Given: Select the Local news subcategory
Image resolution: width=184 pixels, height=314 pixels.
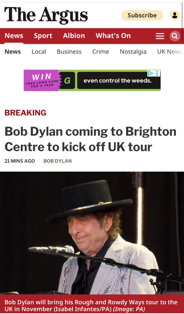Looking at the screenshot, I should (x=39, y=52).
